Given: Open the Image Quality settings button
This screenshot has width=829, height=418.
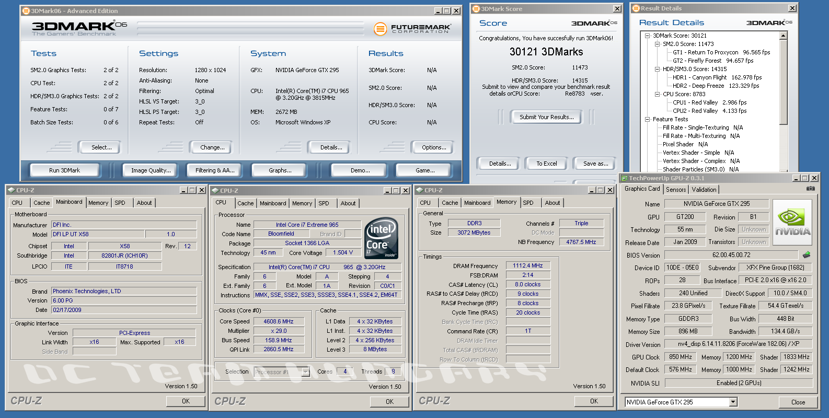Looking at the screenshot, I should pos(151,170).
